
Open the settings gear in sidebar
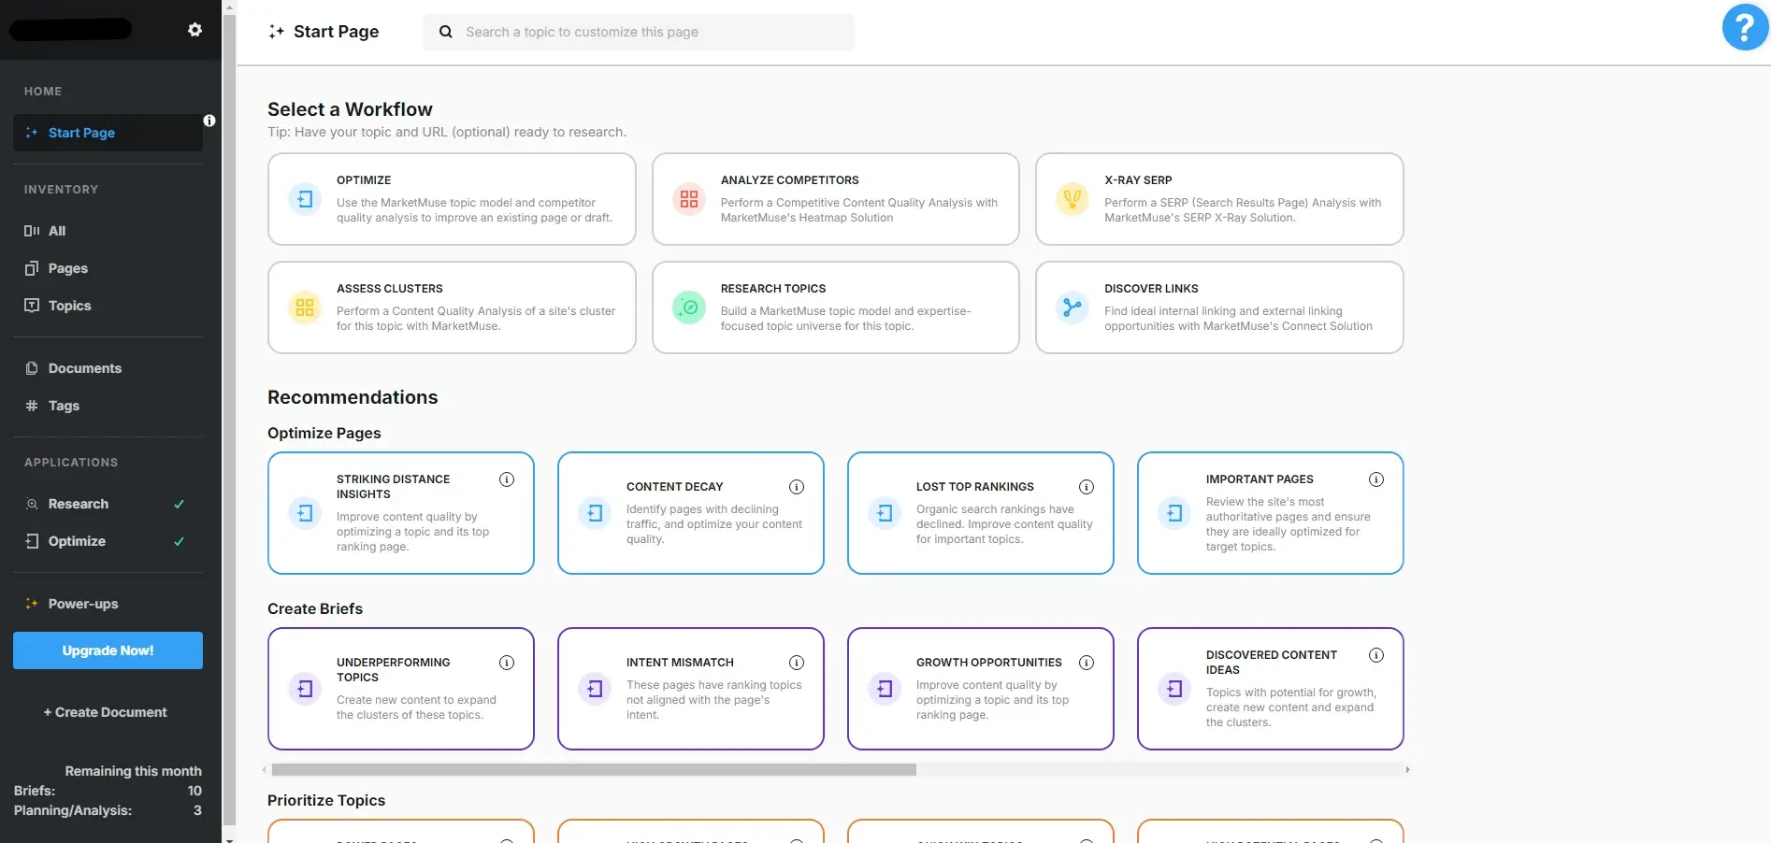pyautogui.click(x=194, y=30)
